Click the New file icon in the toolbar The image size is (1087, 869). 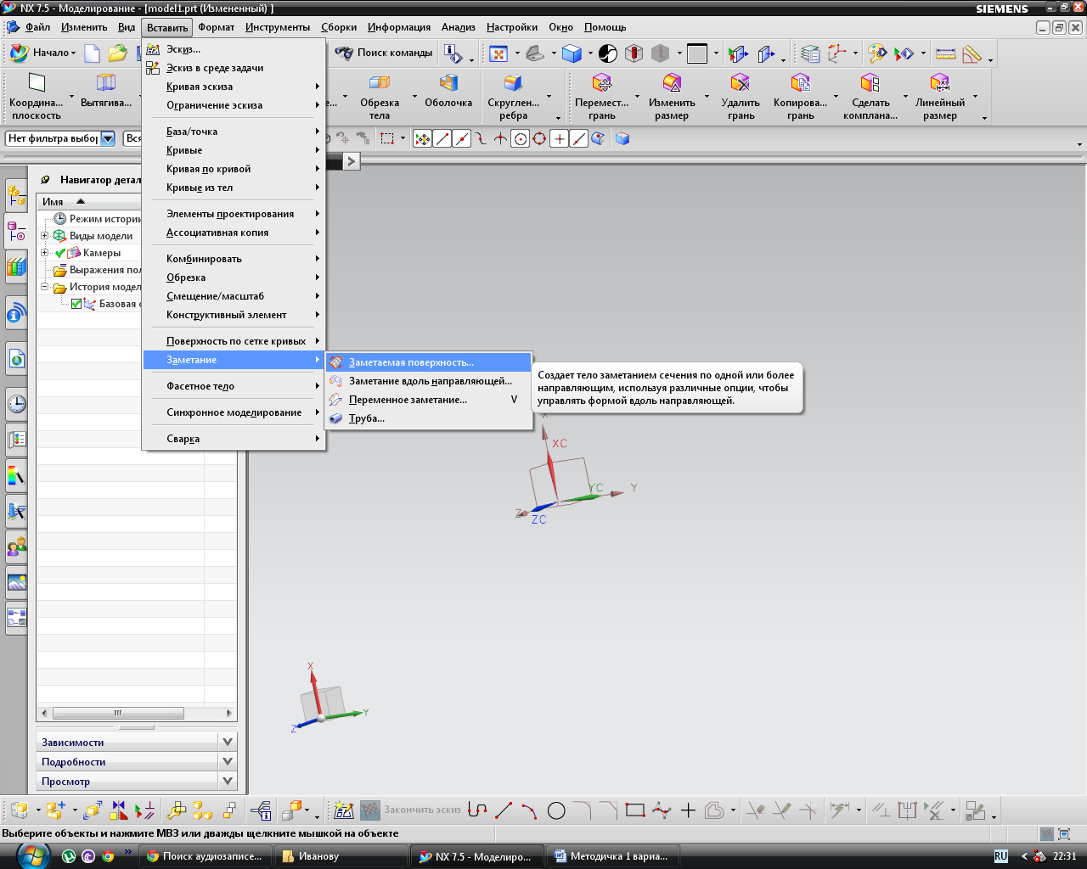[92, 53]
